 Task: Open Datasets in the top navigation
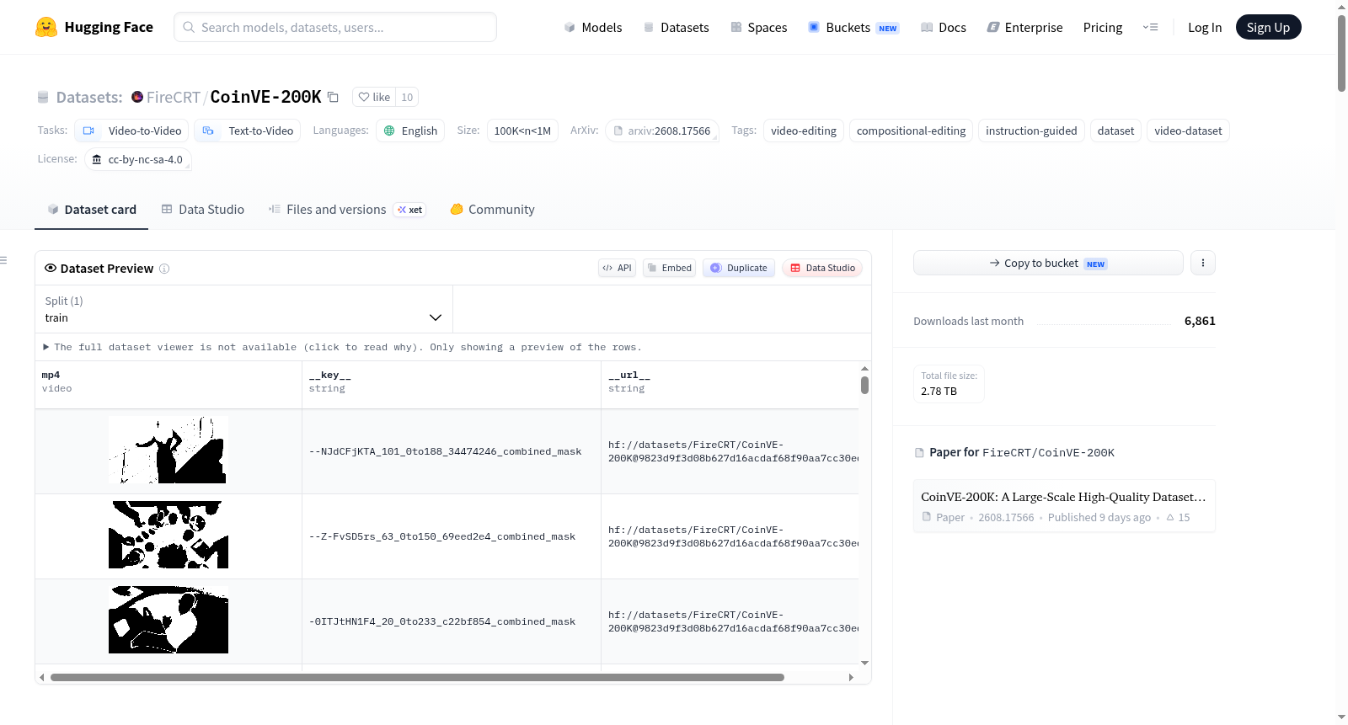coord(677,27)
